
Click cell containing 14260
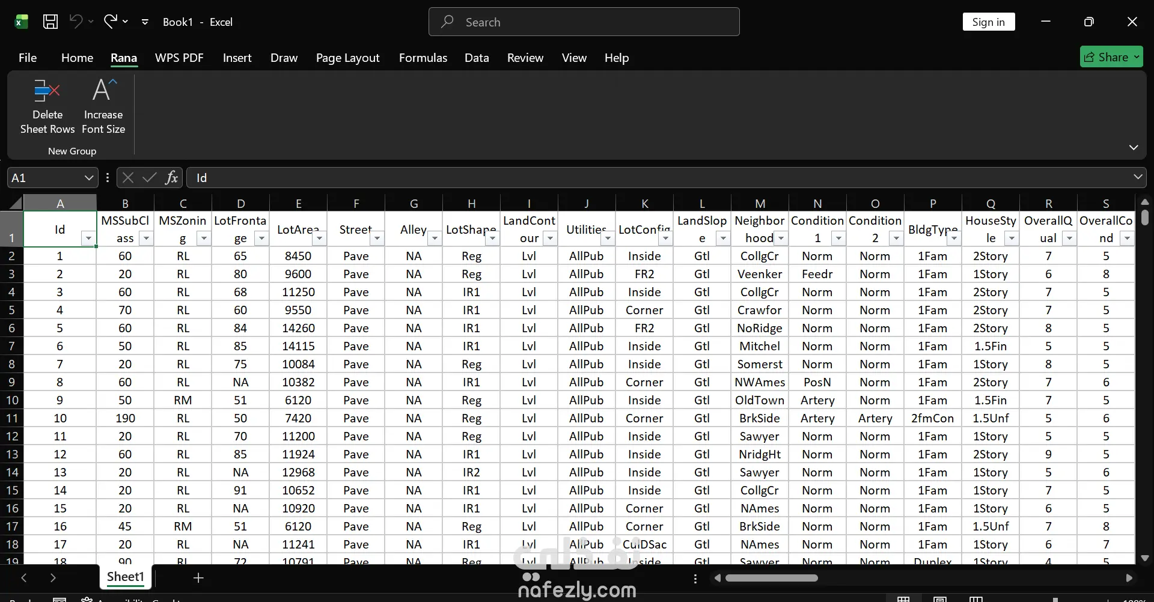pos(298,328)
